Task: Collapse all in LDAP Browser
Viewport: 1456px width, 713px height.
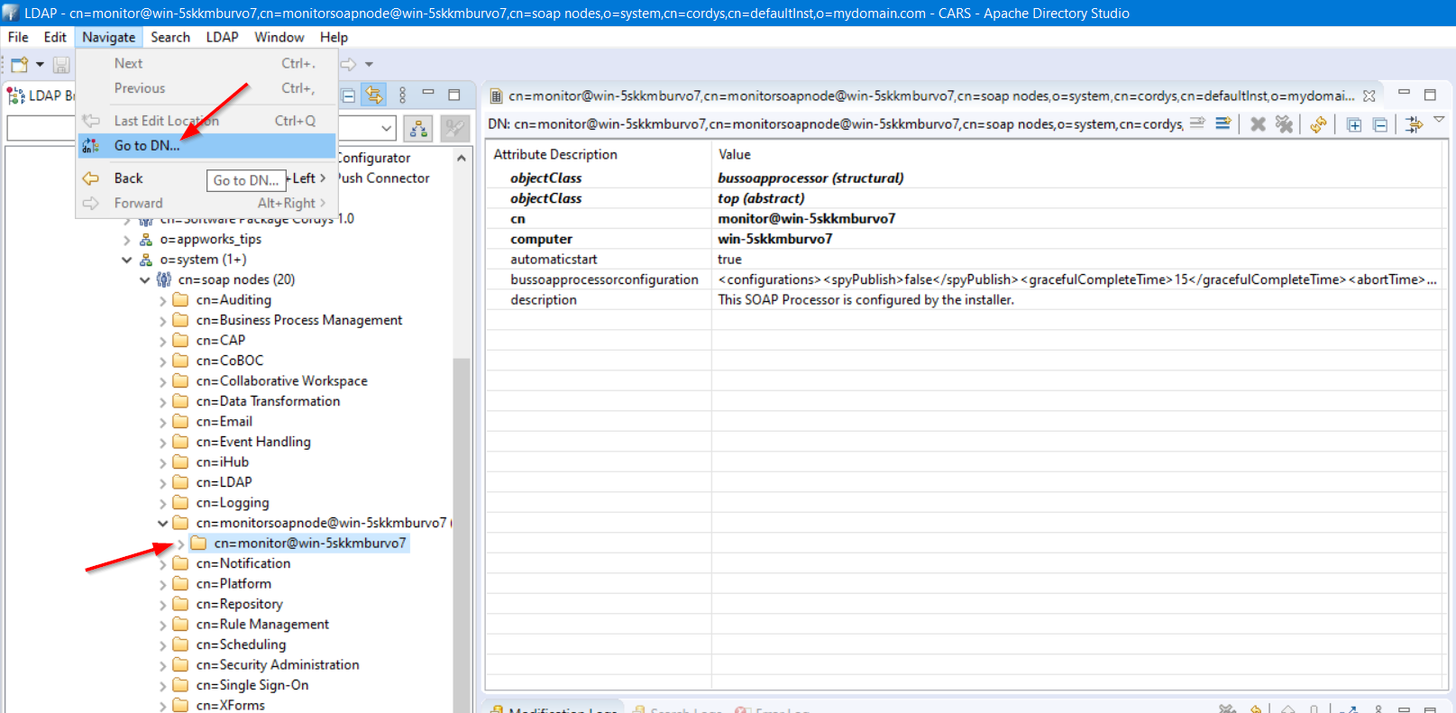Action: [x=348, y=95]
